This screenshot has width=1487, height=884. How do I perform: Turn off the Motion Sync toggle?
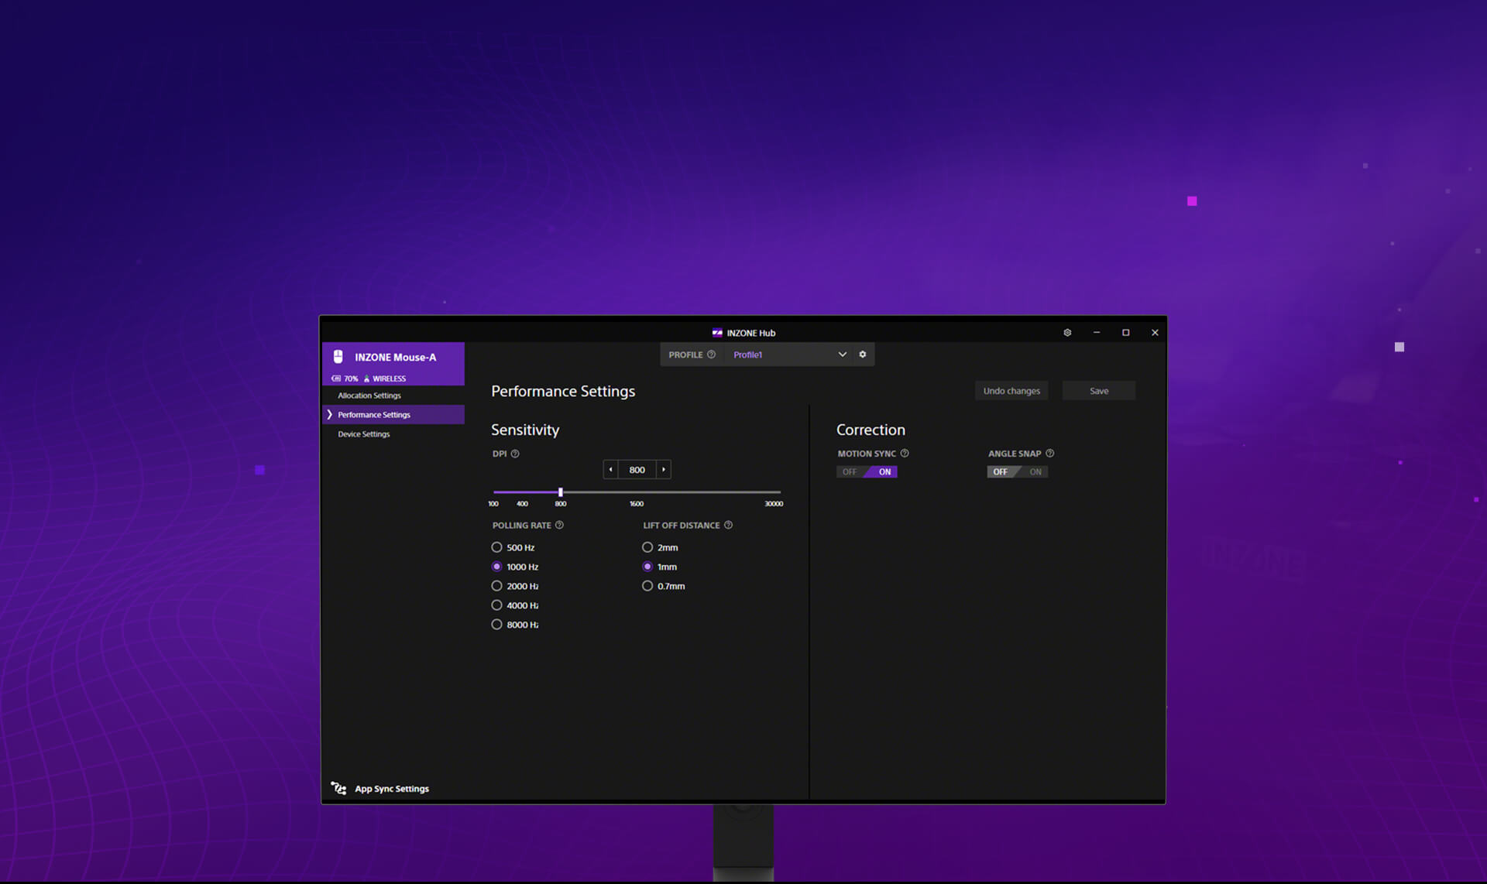[x=850, y=471]
